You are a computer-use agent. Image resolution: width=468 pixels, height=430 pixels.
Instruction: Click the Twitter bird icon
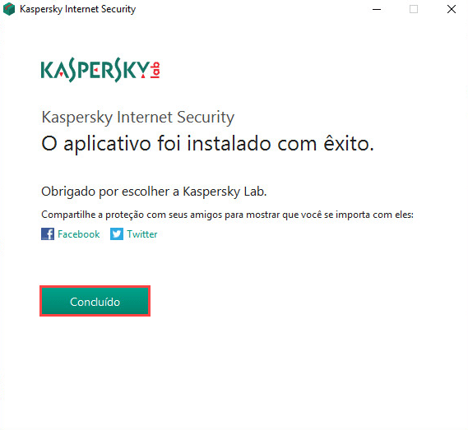pos(117,234)
